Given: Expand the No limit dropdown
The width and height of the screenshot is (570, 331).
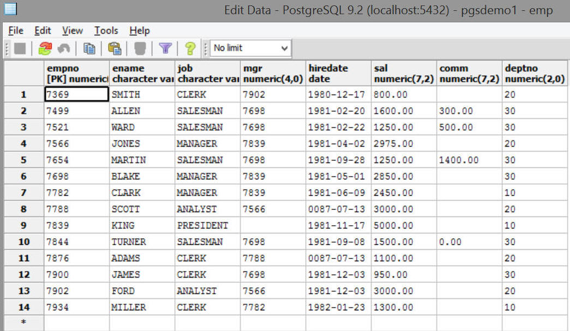Looking at the screenshot, I should pyautogui.click(x=284, y=48).
